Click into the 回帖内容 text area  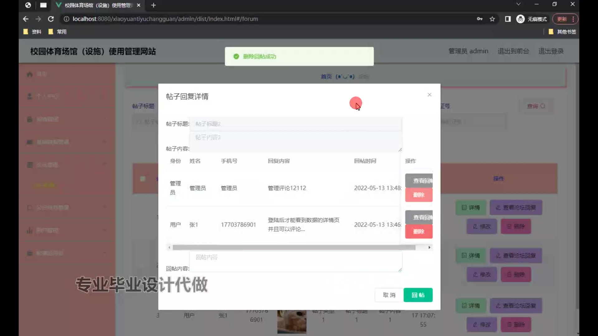pyautogui.click(x=295, y=261)
